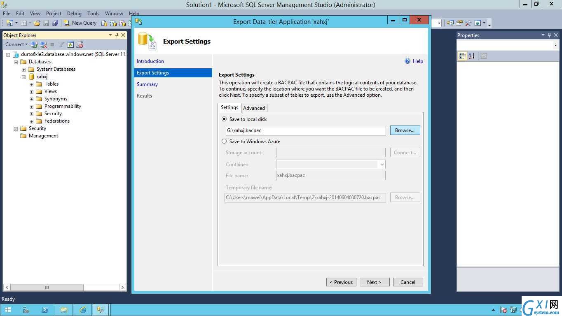This screenshot has width=562, height=316.
Task: Show hidden system tray icons arrow
Action: (494, 310)
